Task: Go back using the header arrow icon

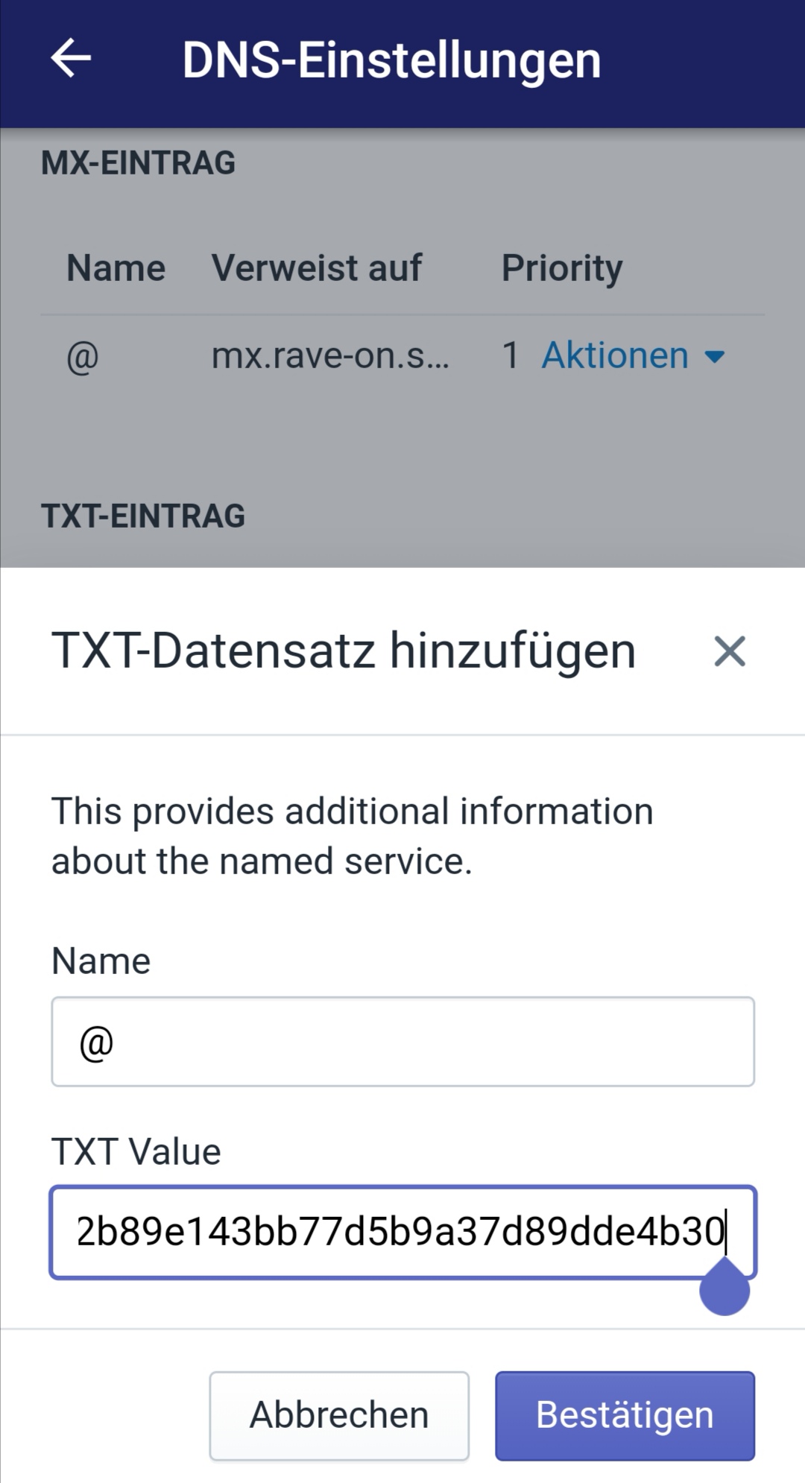Action: [71, 58]
